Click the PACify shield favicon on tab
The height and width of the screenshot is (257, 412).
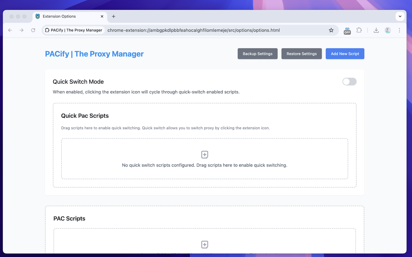(x=38, y=16)
